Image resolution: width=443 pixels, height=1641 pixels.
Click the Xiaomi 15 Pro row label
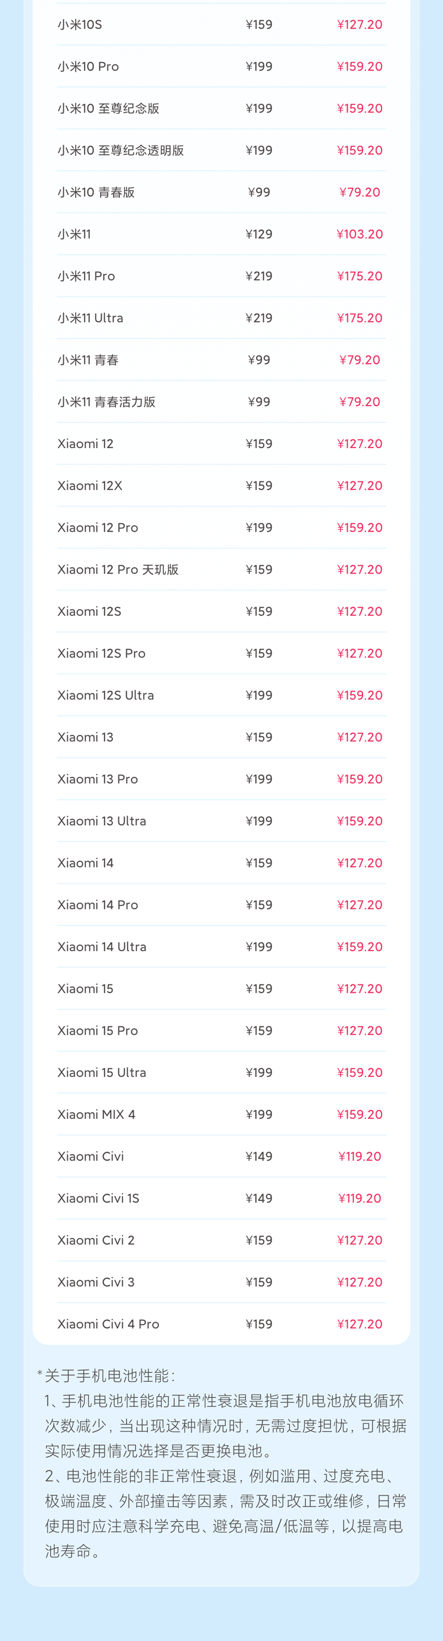click(x=97, y=1031)
